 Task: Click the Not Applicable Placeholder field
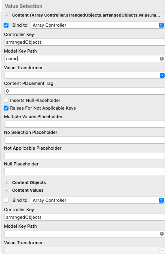[85, 156]
